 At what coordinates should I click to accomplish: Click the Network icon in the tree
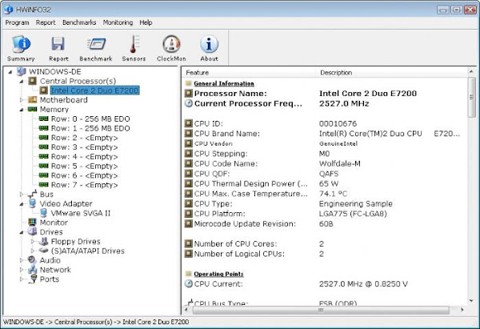(x=32, y=270)
